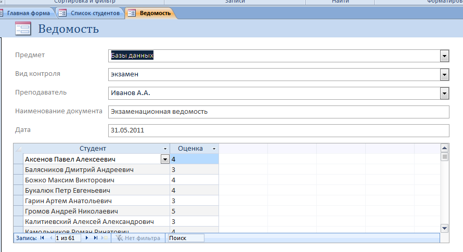Image resolution: width=463 pixels, height=252 pixels.
Task: Click the Оценка column header
Action: click(x=190, y=149)
